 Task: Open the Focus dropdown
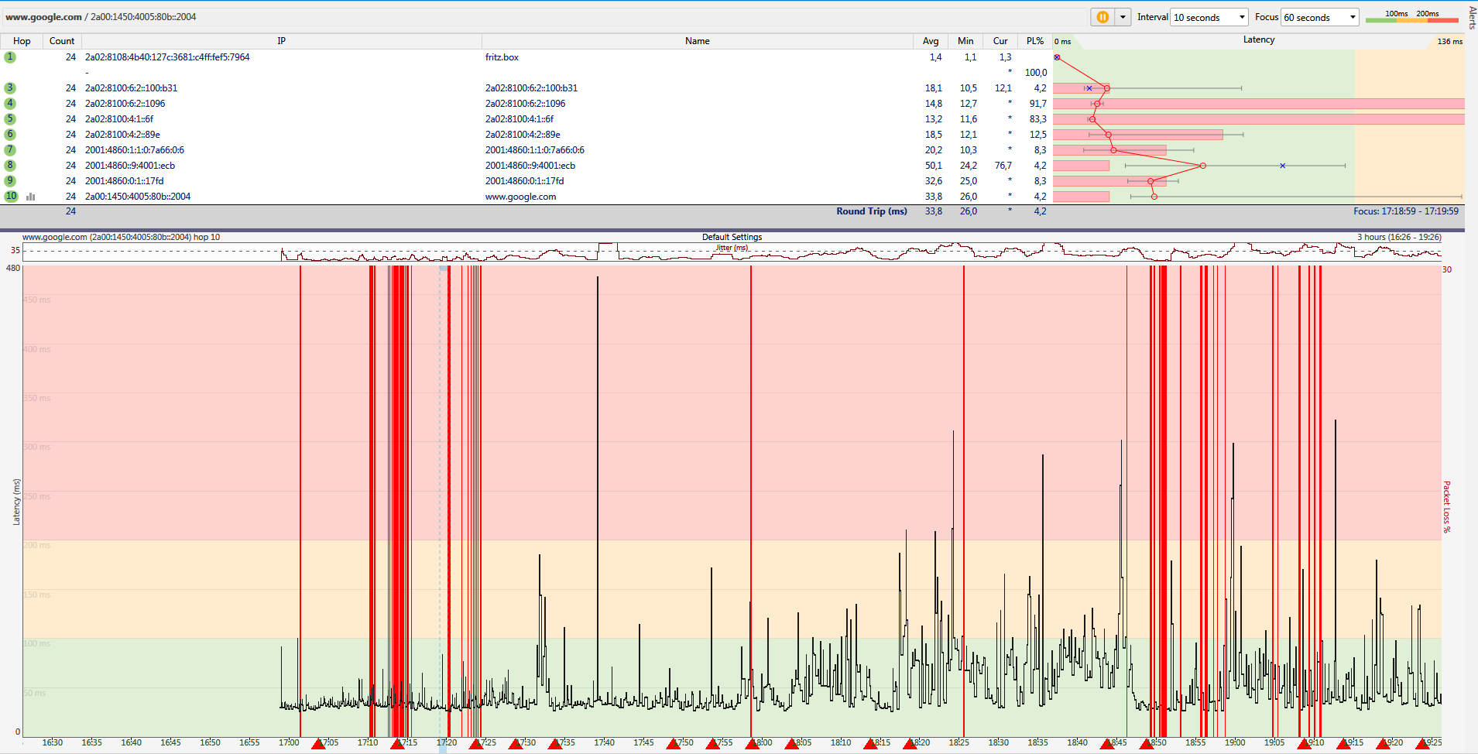tap(1353, 16)
